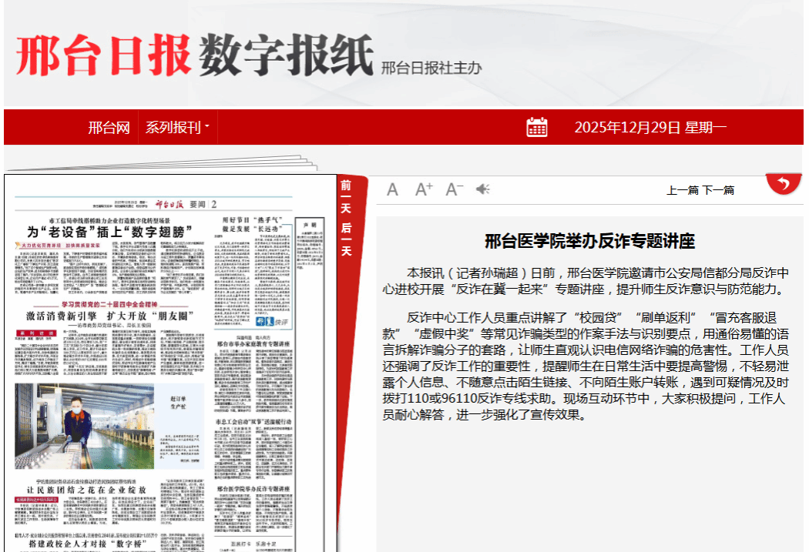Image resolution: width=809 pixels, height=552 pixels.
Task: Open the 让民族团结之花在企业绽放 article
Action: tap(86, 490)
